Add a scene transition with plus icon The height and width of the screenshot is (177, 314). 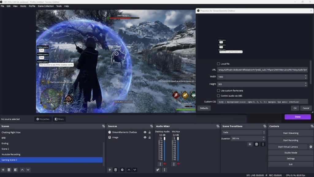pos(250,144)
